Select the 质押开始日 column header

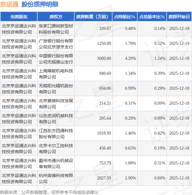179,17
